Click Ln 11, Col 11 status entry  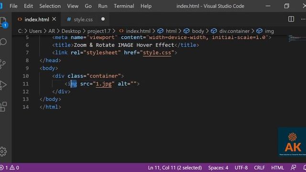[175, 168]
